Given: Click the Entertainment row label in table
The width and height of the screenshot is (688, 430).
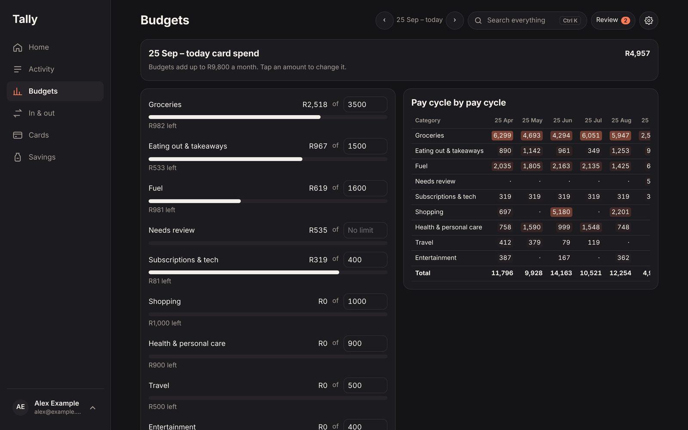Looking at the screenshot, I should point(436,258).
